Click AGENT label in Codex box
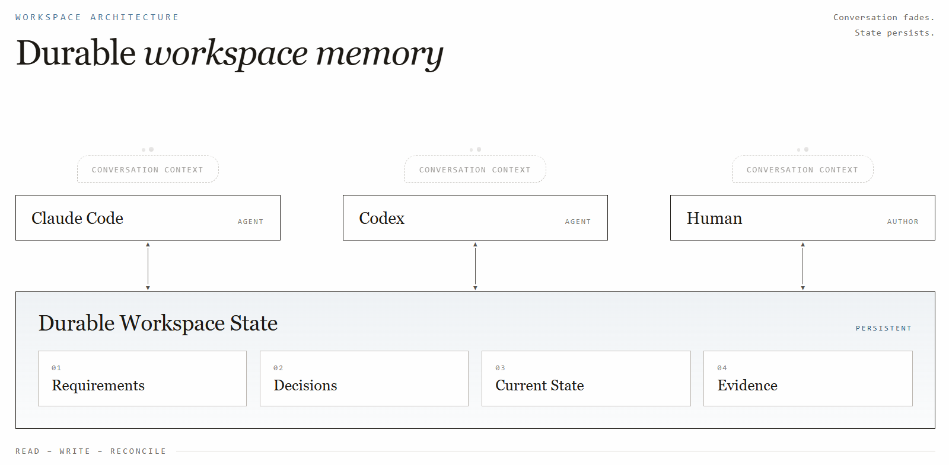This screenshot has width=949, height=465. click(578, 222)
